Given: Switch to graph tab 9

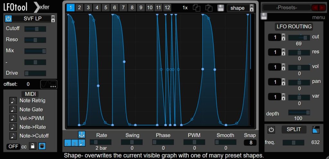Looking at the screenshot, I should (x=141, y=8).
